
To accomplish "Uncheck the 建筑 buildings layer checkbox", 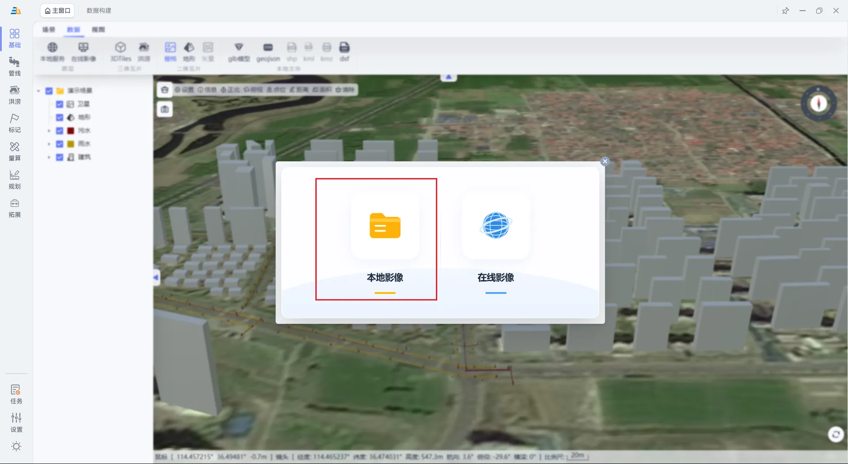I will click(60, 157).
